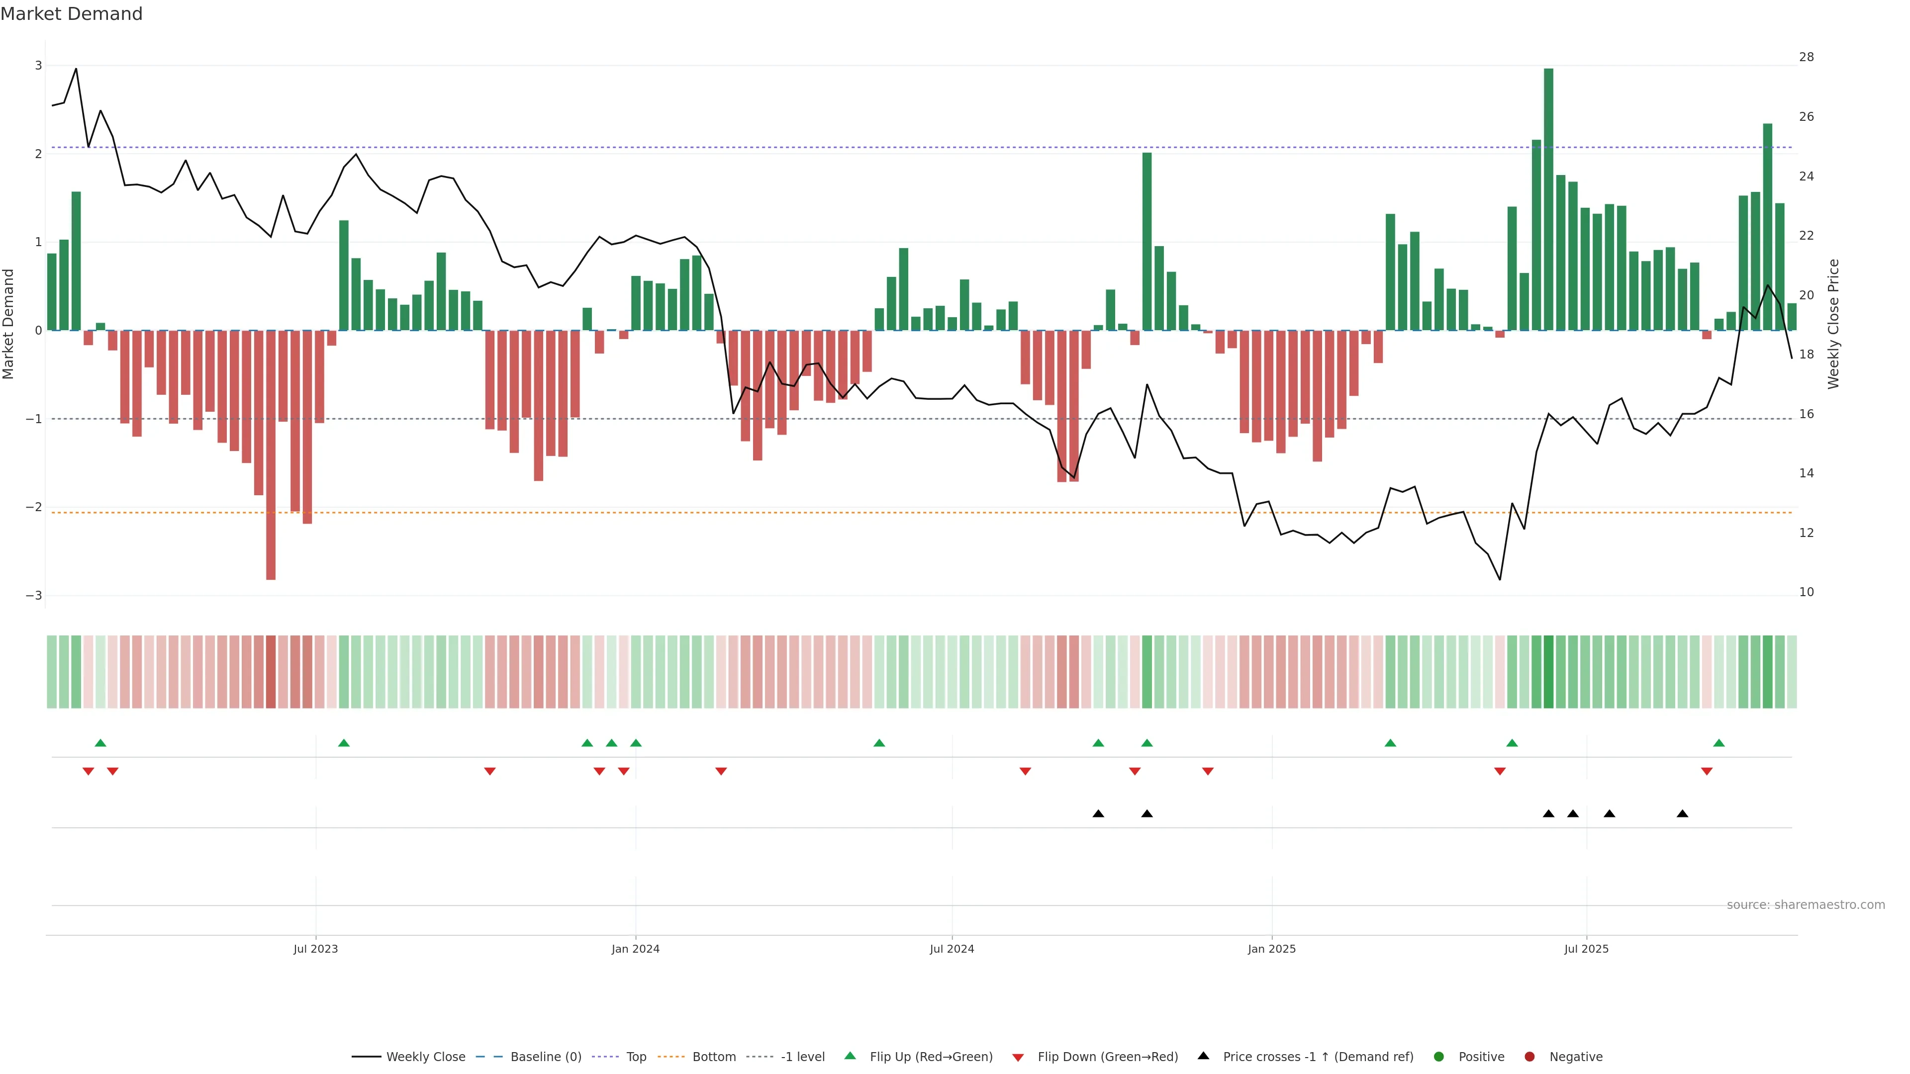Click the green Positive circle in legend
The height and width of the screenshot is (1074, 1910).
(x=1439, y=1057)
